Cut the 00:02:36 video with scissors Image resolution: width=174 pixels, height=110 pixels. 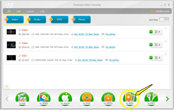pyautogui.click(x=156, y=45)
